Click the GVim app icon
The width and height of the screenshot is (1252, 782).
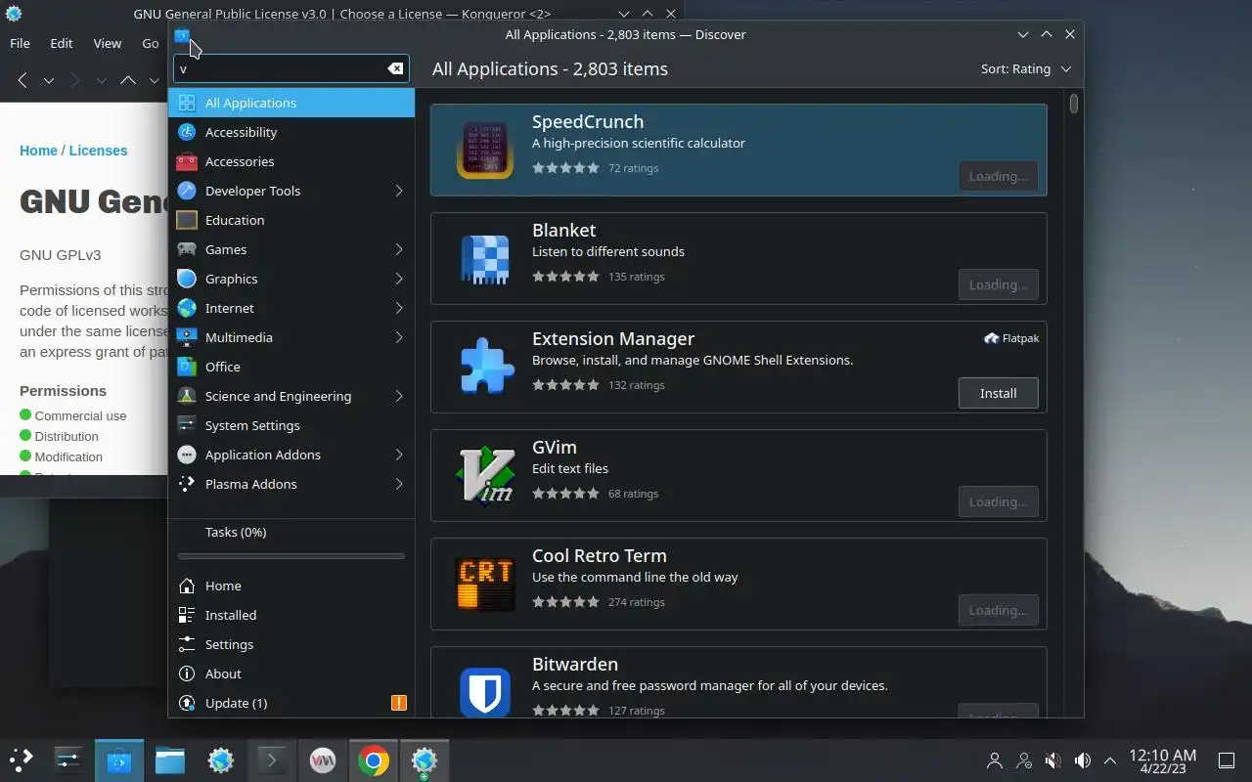point(485,475)
